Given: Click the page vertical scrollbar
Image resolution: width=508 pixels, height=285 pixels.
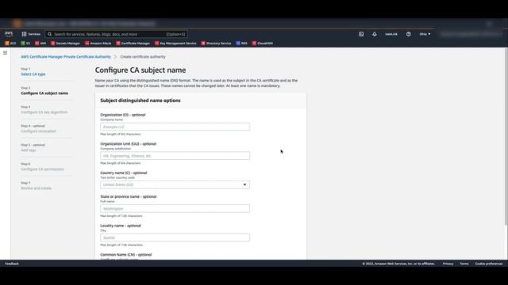Looking at the screenshot, I should tap(506, 137).
